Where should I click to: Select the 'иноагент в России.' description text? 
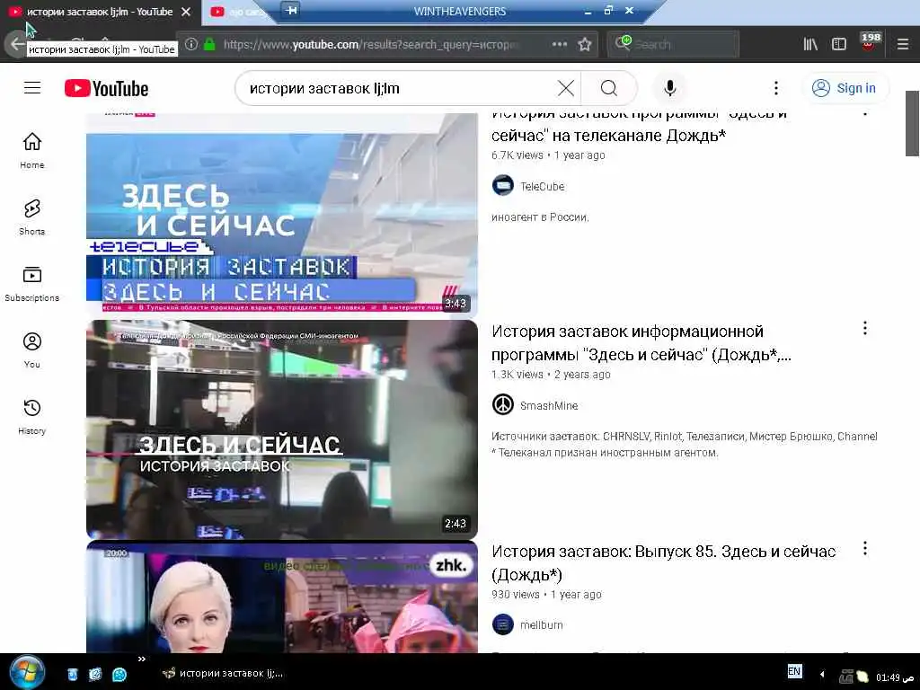(540, 217)
